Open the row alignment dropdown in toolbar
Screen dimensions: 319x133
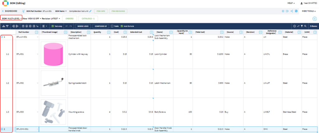pos(45,26)
